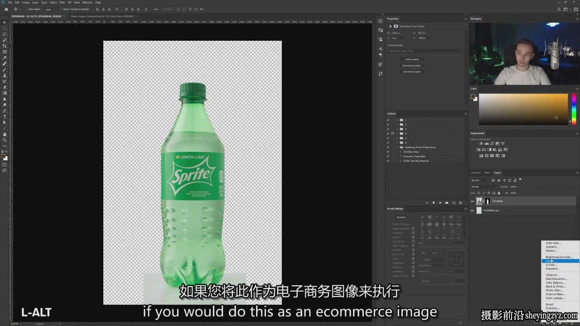This screenshot has height=326, width=580.
Task: Open the 3D panel cube icon
Action: tap(381, 65)
